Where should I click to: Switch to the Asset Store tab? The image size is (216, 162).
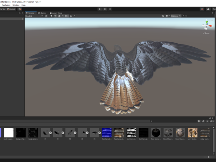click(x=56, y=13)
